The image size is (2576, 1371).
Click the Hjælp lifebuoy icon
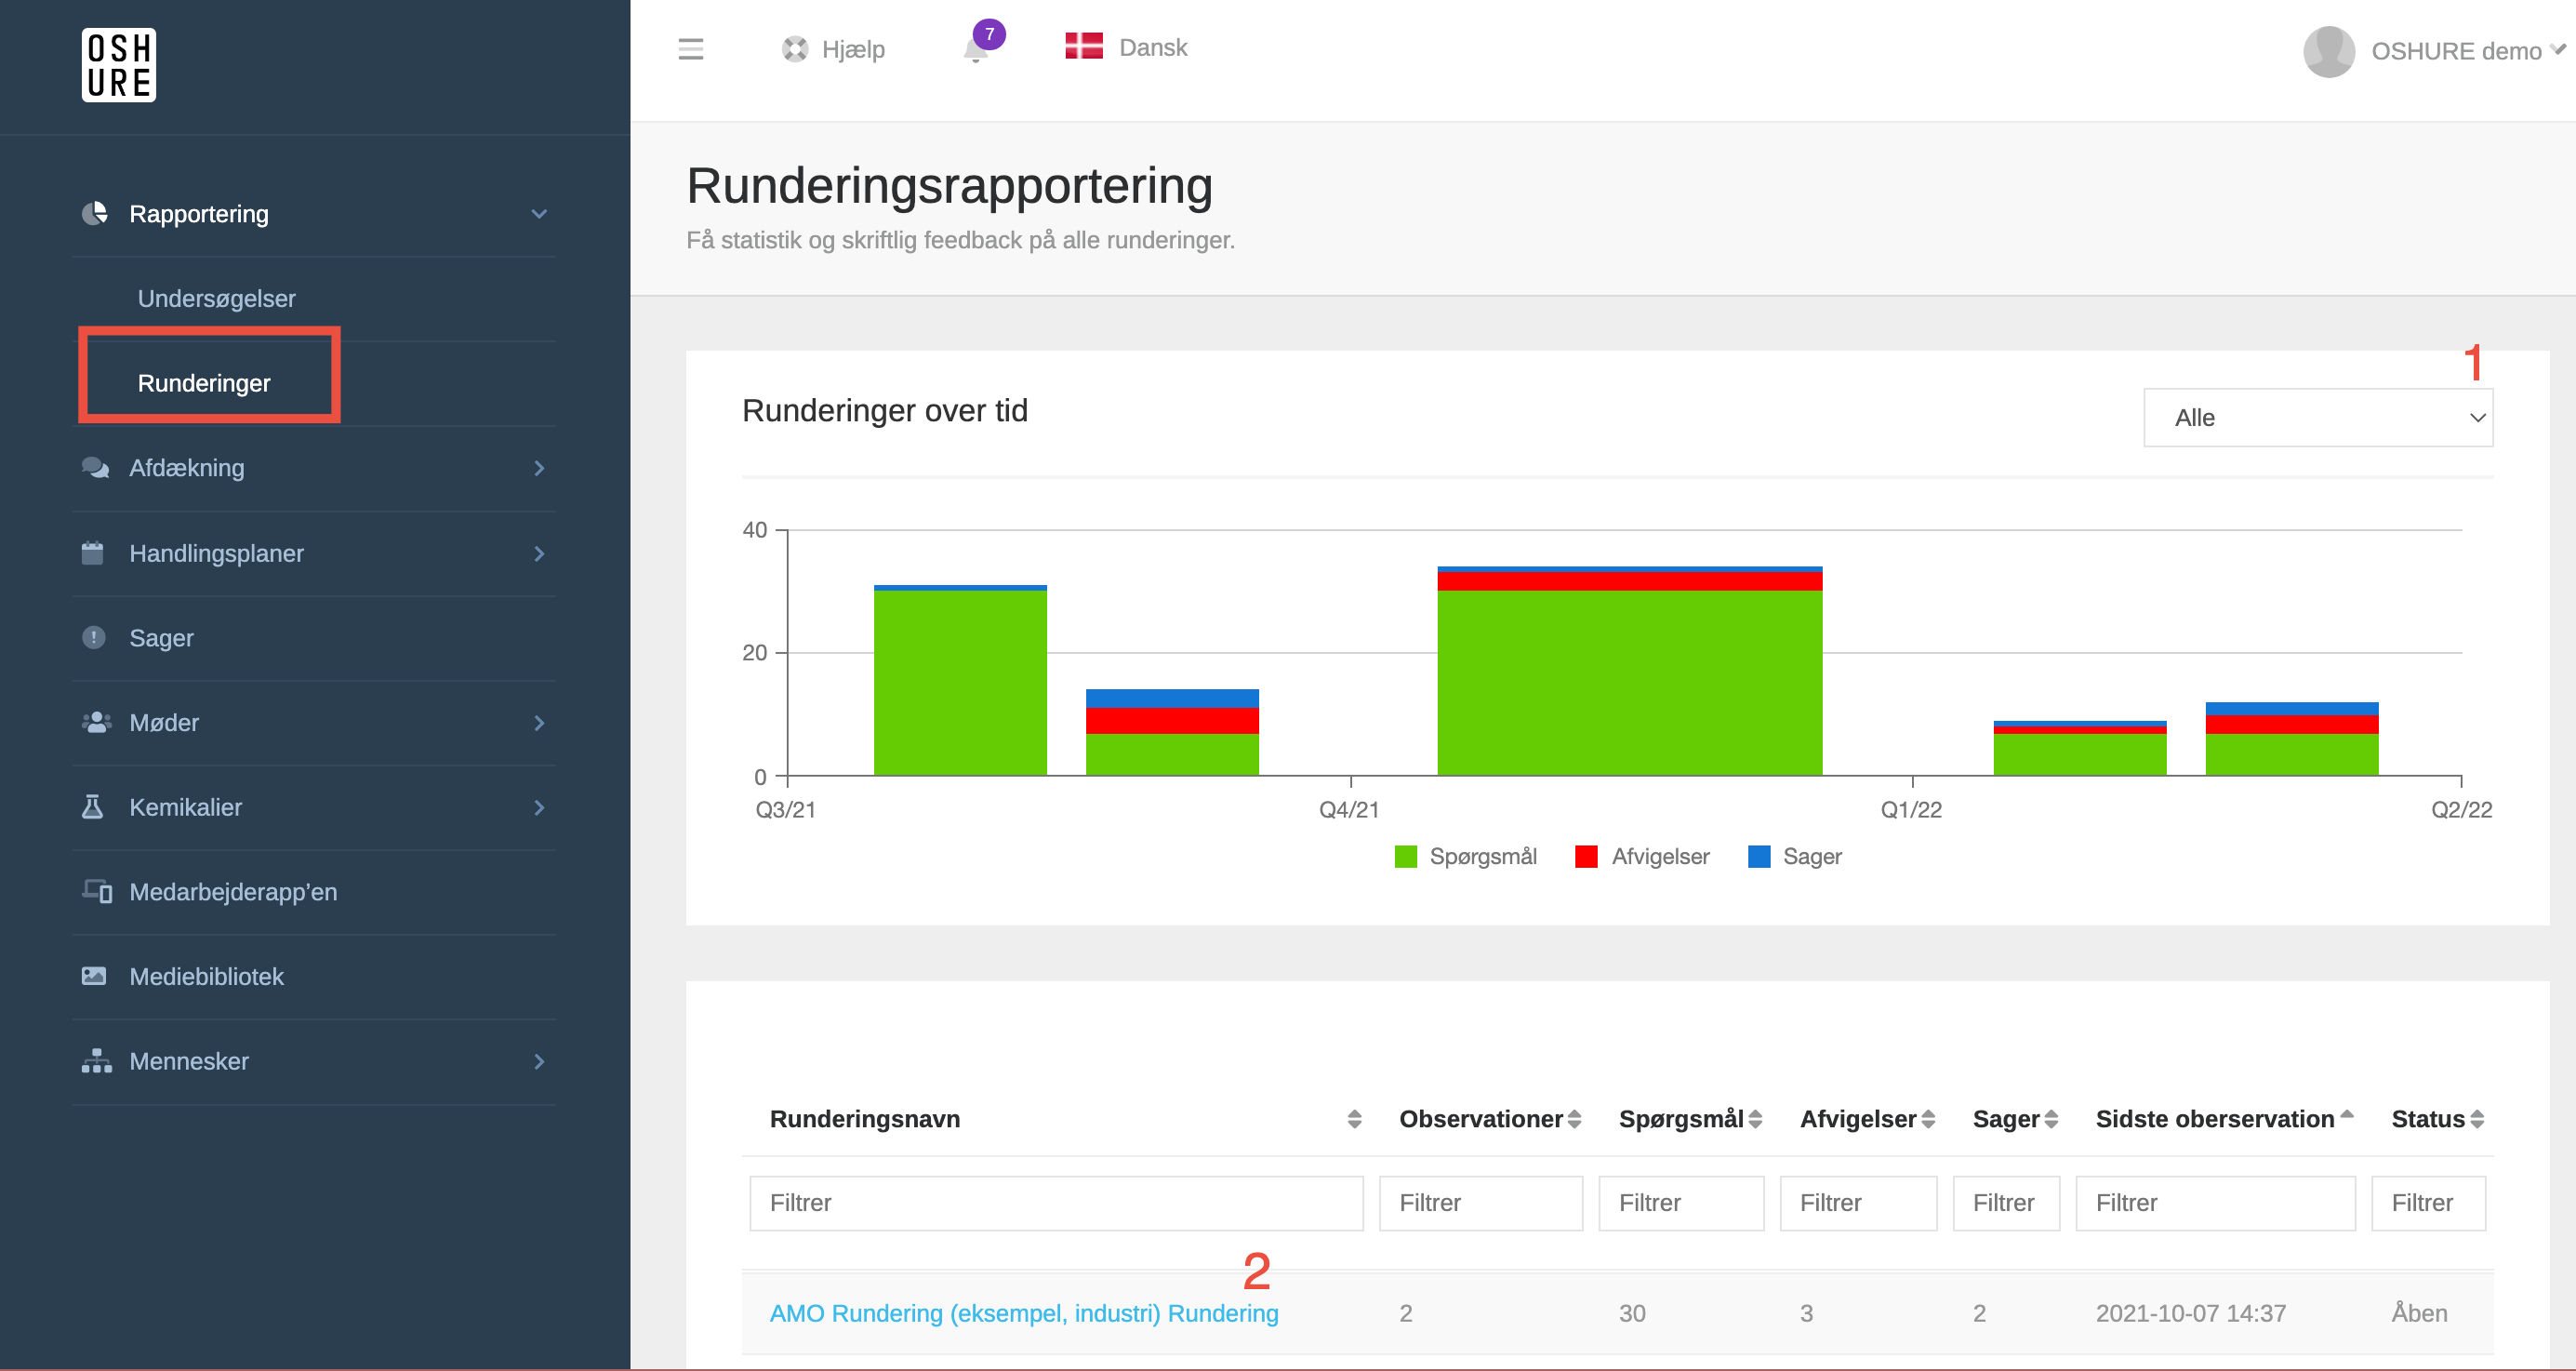[794, 49]
